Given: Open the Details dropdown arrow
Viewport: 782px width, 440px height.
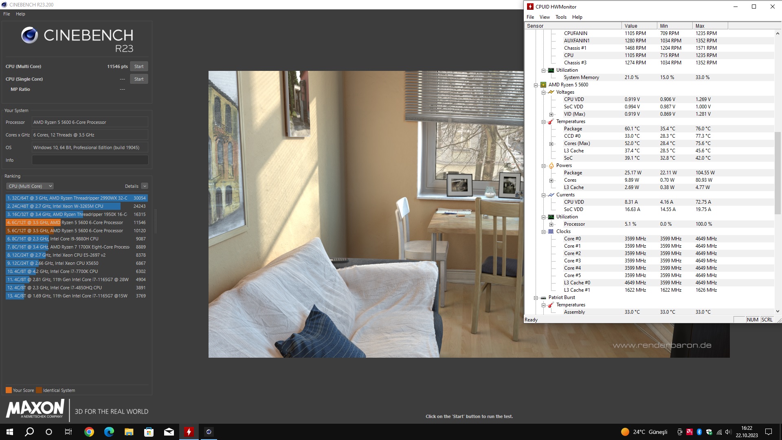Looking at the screenshot, I should pos(145,186).
